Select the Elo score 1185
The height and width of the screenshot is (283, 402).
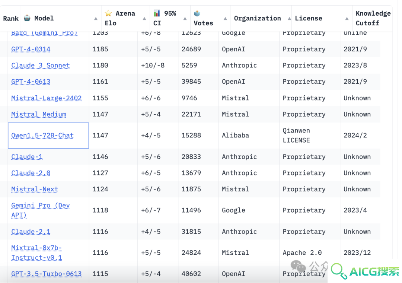point(100,49)
